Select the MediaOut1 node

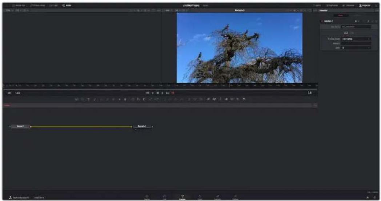coord(142,126)
